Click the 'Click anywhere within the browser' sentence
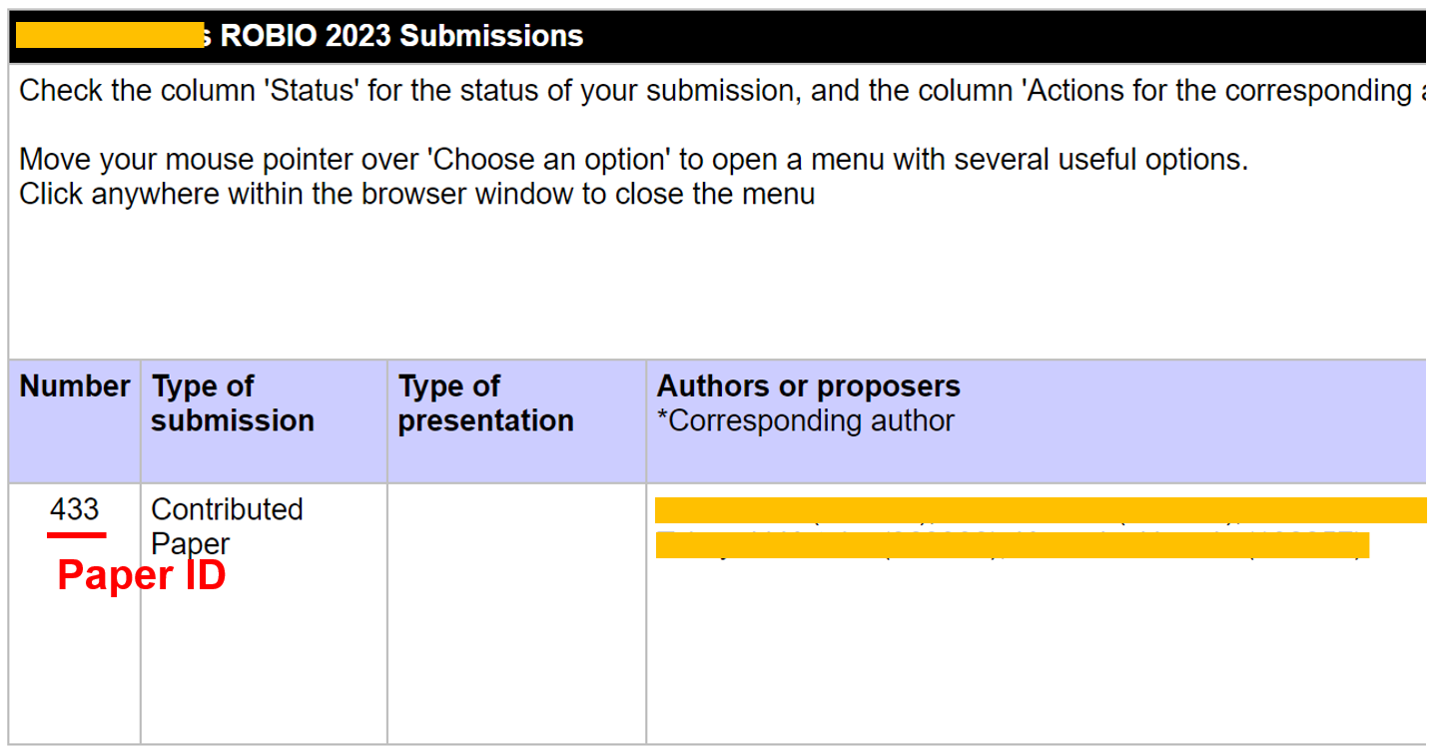Screen dimensions: 1433x748 [416, 194]
